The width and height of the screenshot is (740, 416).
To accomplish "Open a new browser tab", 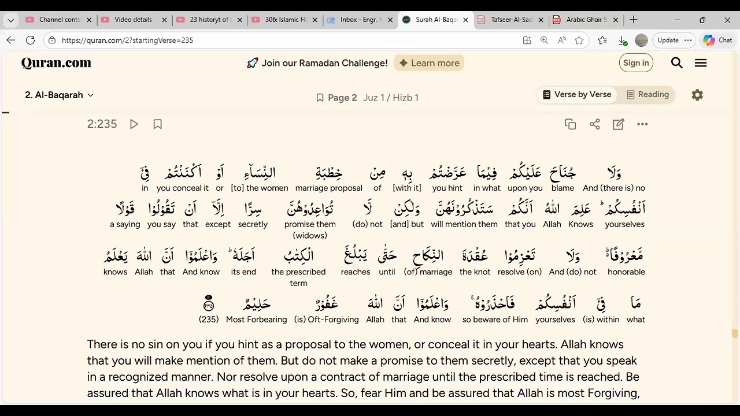I will coord(634,20).
